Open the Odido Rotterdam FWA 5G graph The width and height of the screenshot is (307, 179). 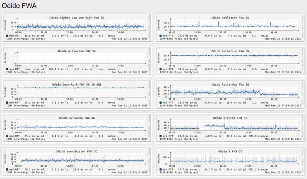230,95
